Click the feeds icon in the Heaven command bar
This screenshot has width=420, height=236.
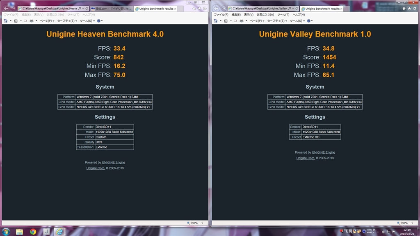point(16,20)
